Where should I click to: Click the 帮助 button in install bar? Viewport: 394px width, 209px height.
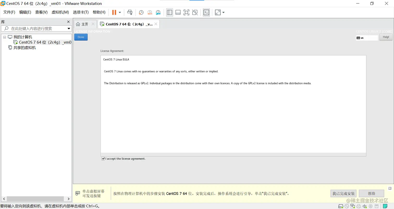coord(371,193)
